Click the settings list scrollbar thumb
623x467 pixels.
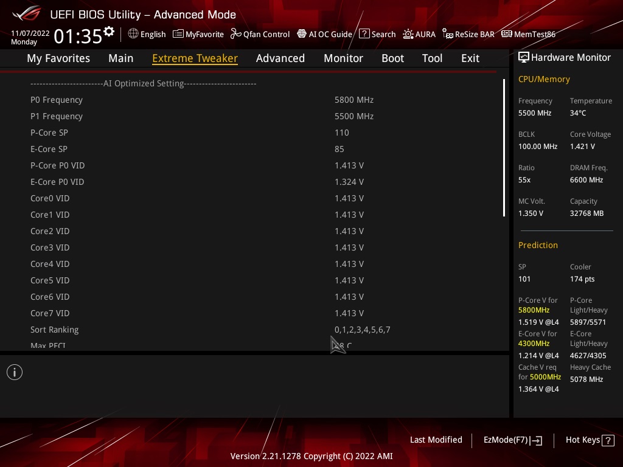click(x=504, y=148)
